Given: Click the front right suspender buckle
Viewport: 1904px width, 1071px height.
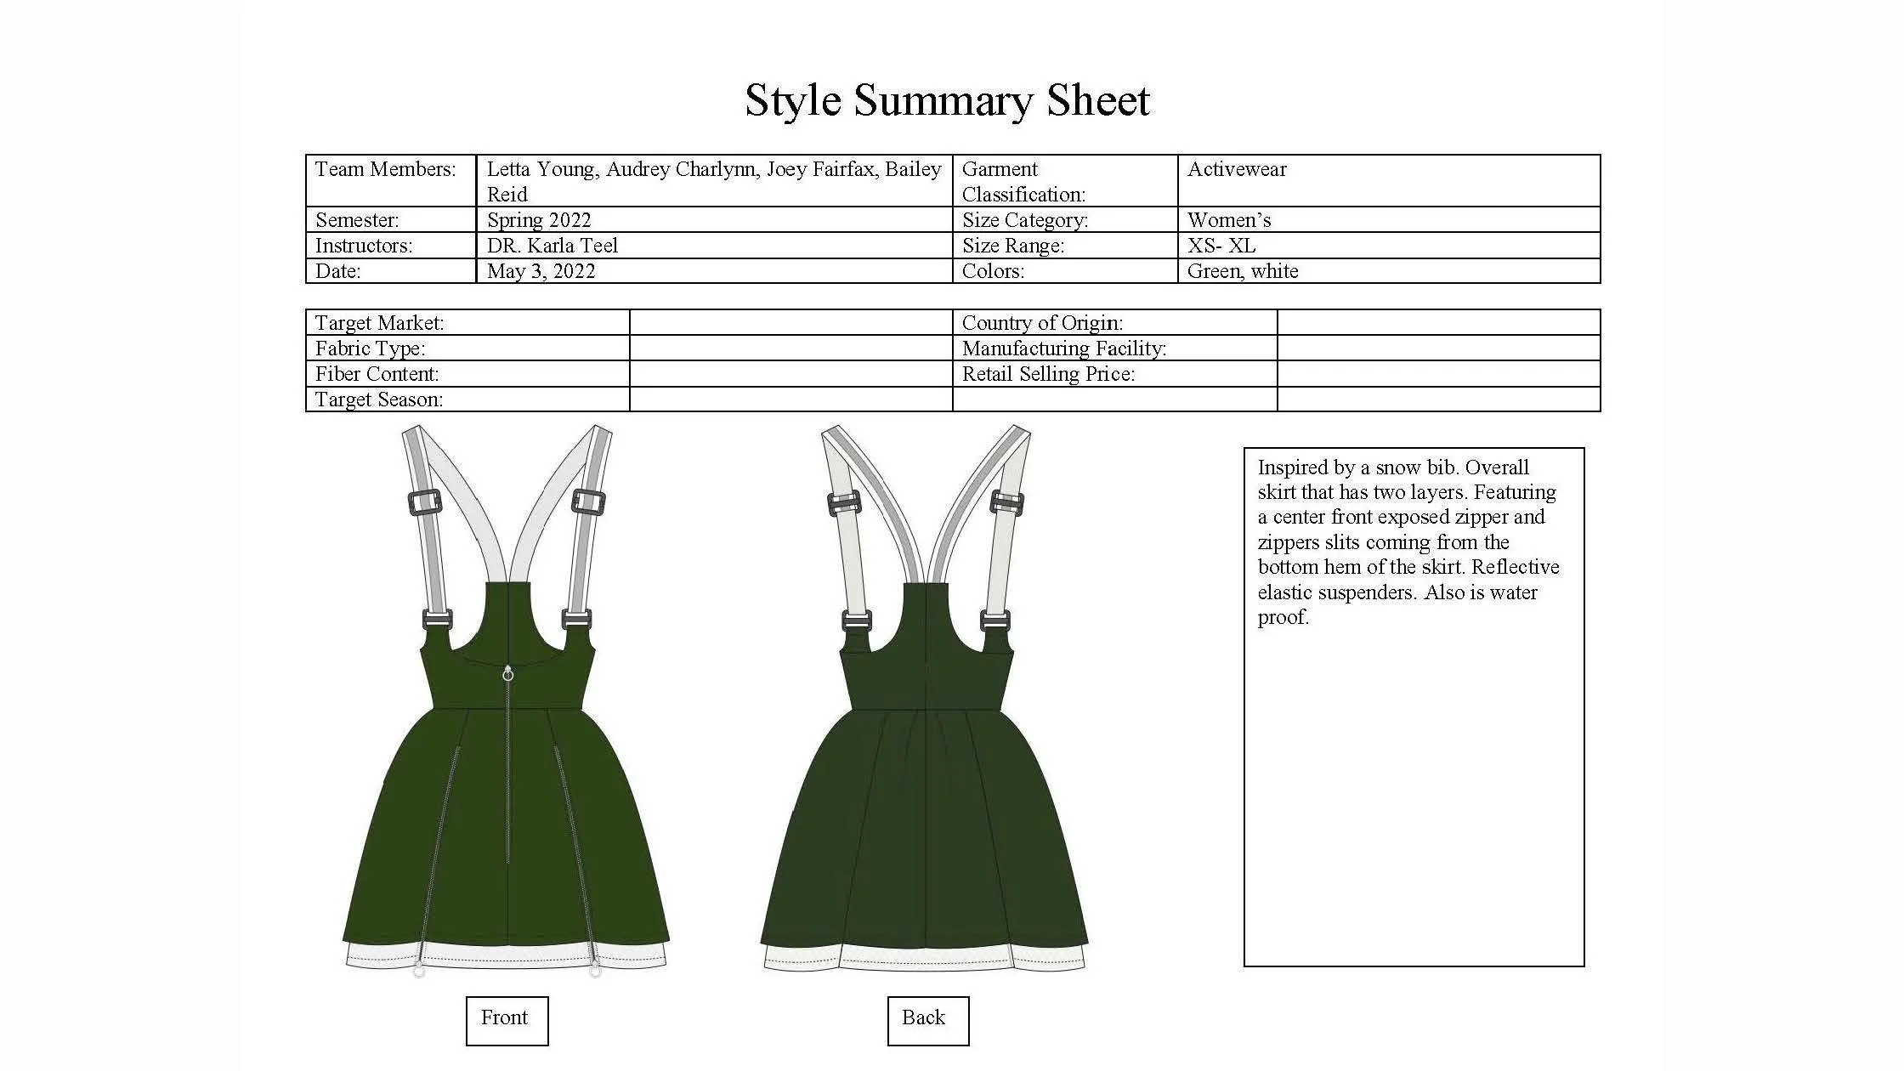Looking at the screenshot, I should (588, 501).
